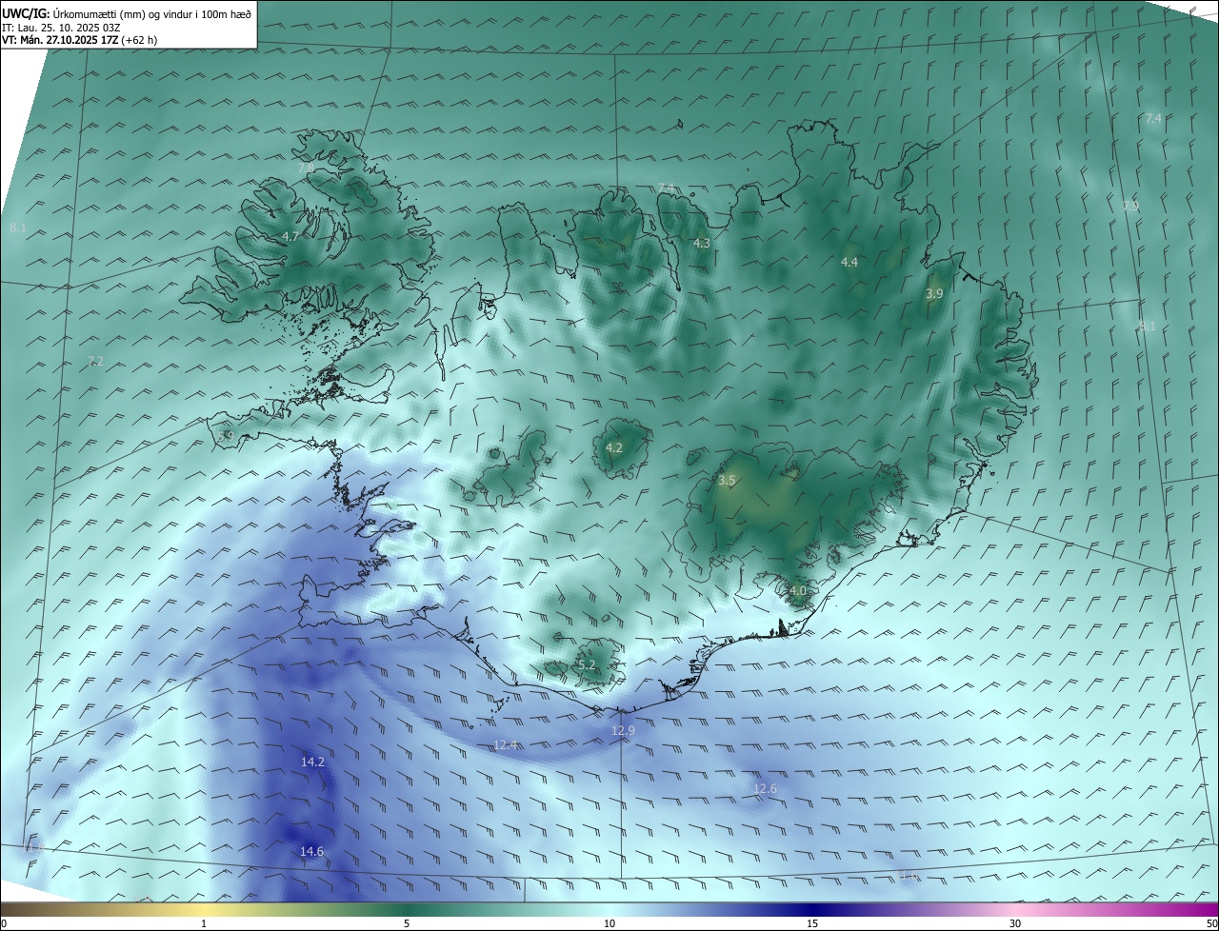Click the 3.9 value label in the east
The image size is (1219, 931).
coord(934,294)
